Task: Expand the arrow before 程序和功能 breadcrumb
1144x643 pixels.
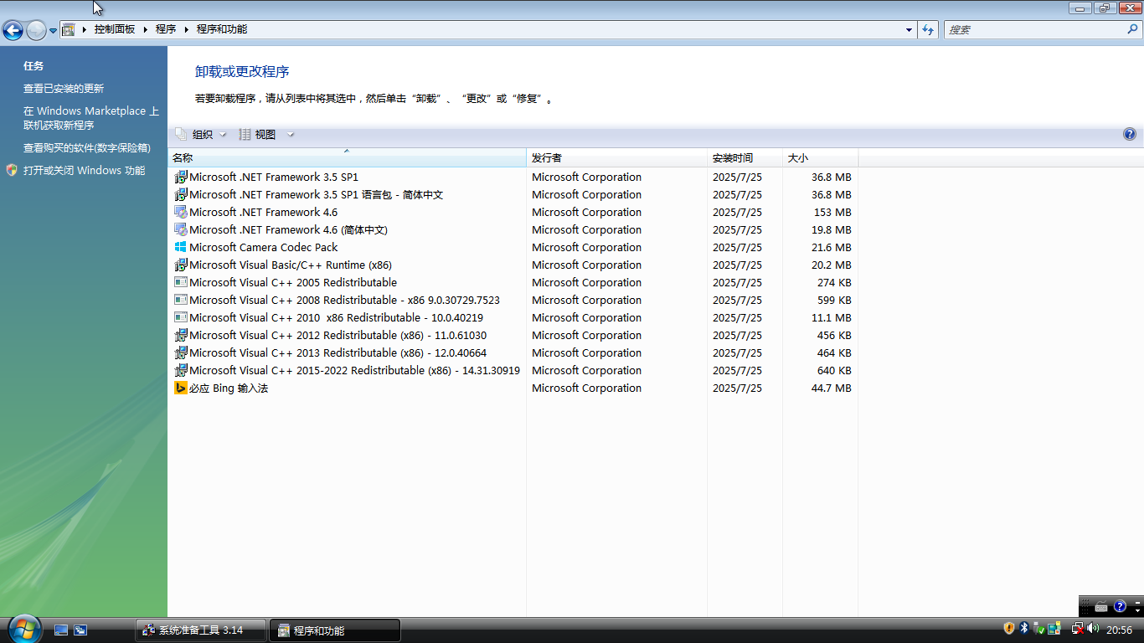Action: (x=187, y=29)
